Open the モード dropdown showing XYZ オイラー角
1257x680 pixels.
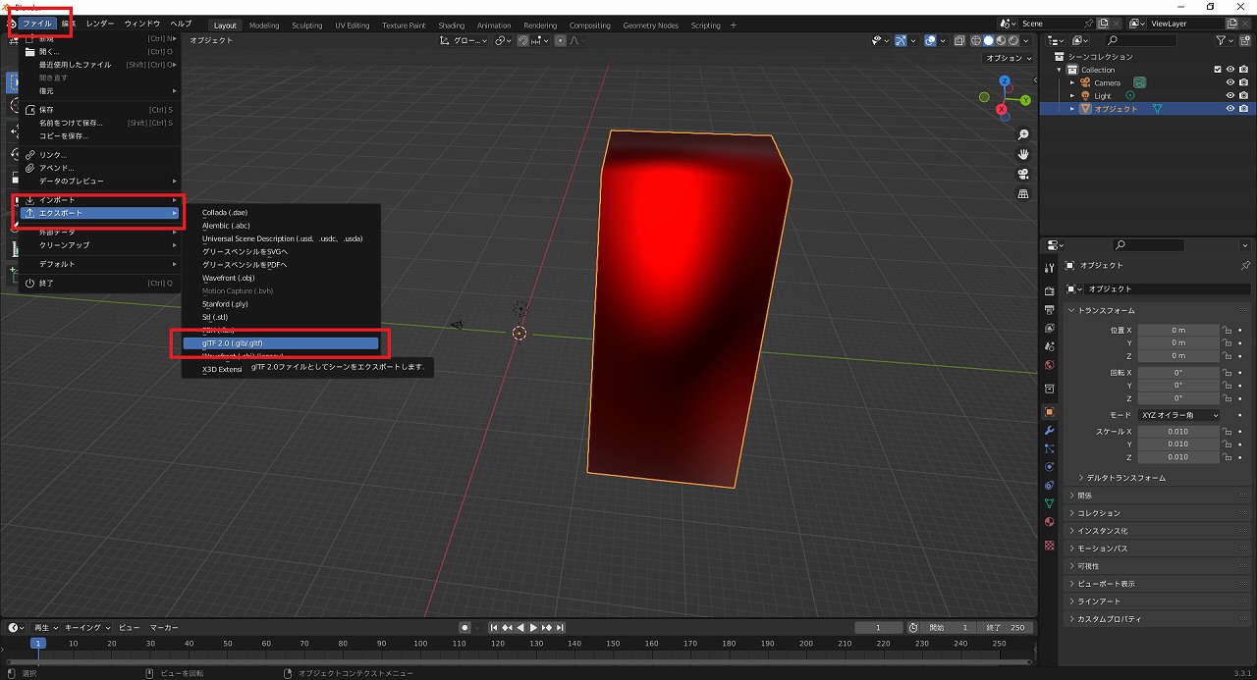tap(1178, 414)
